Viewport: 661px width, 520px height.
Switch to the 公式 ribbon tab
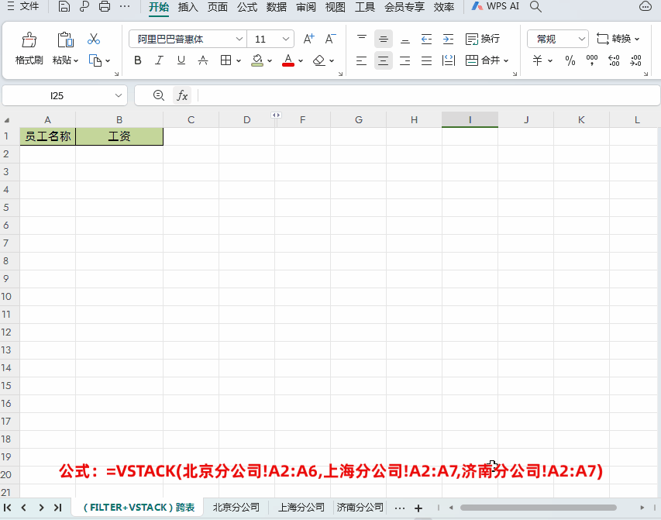[x=247, y=7]
